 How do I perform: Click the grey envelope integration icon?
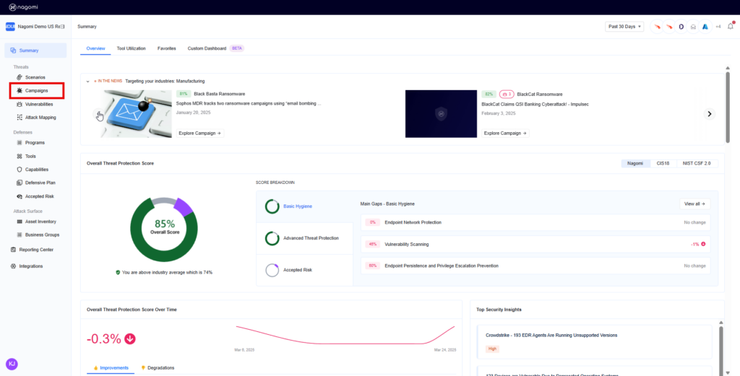pyautogui.click(x=693, y=27)
